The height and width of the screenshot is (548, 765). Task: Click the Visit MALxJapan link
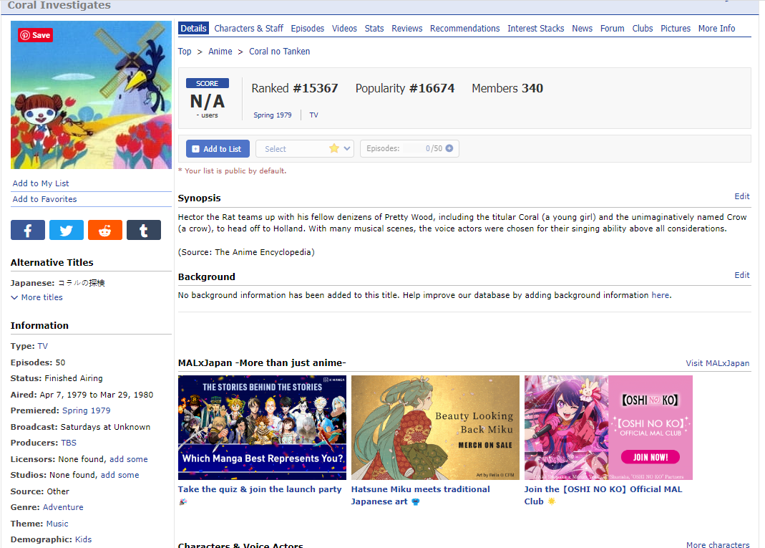(717, 363)
